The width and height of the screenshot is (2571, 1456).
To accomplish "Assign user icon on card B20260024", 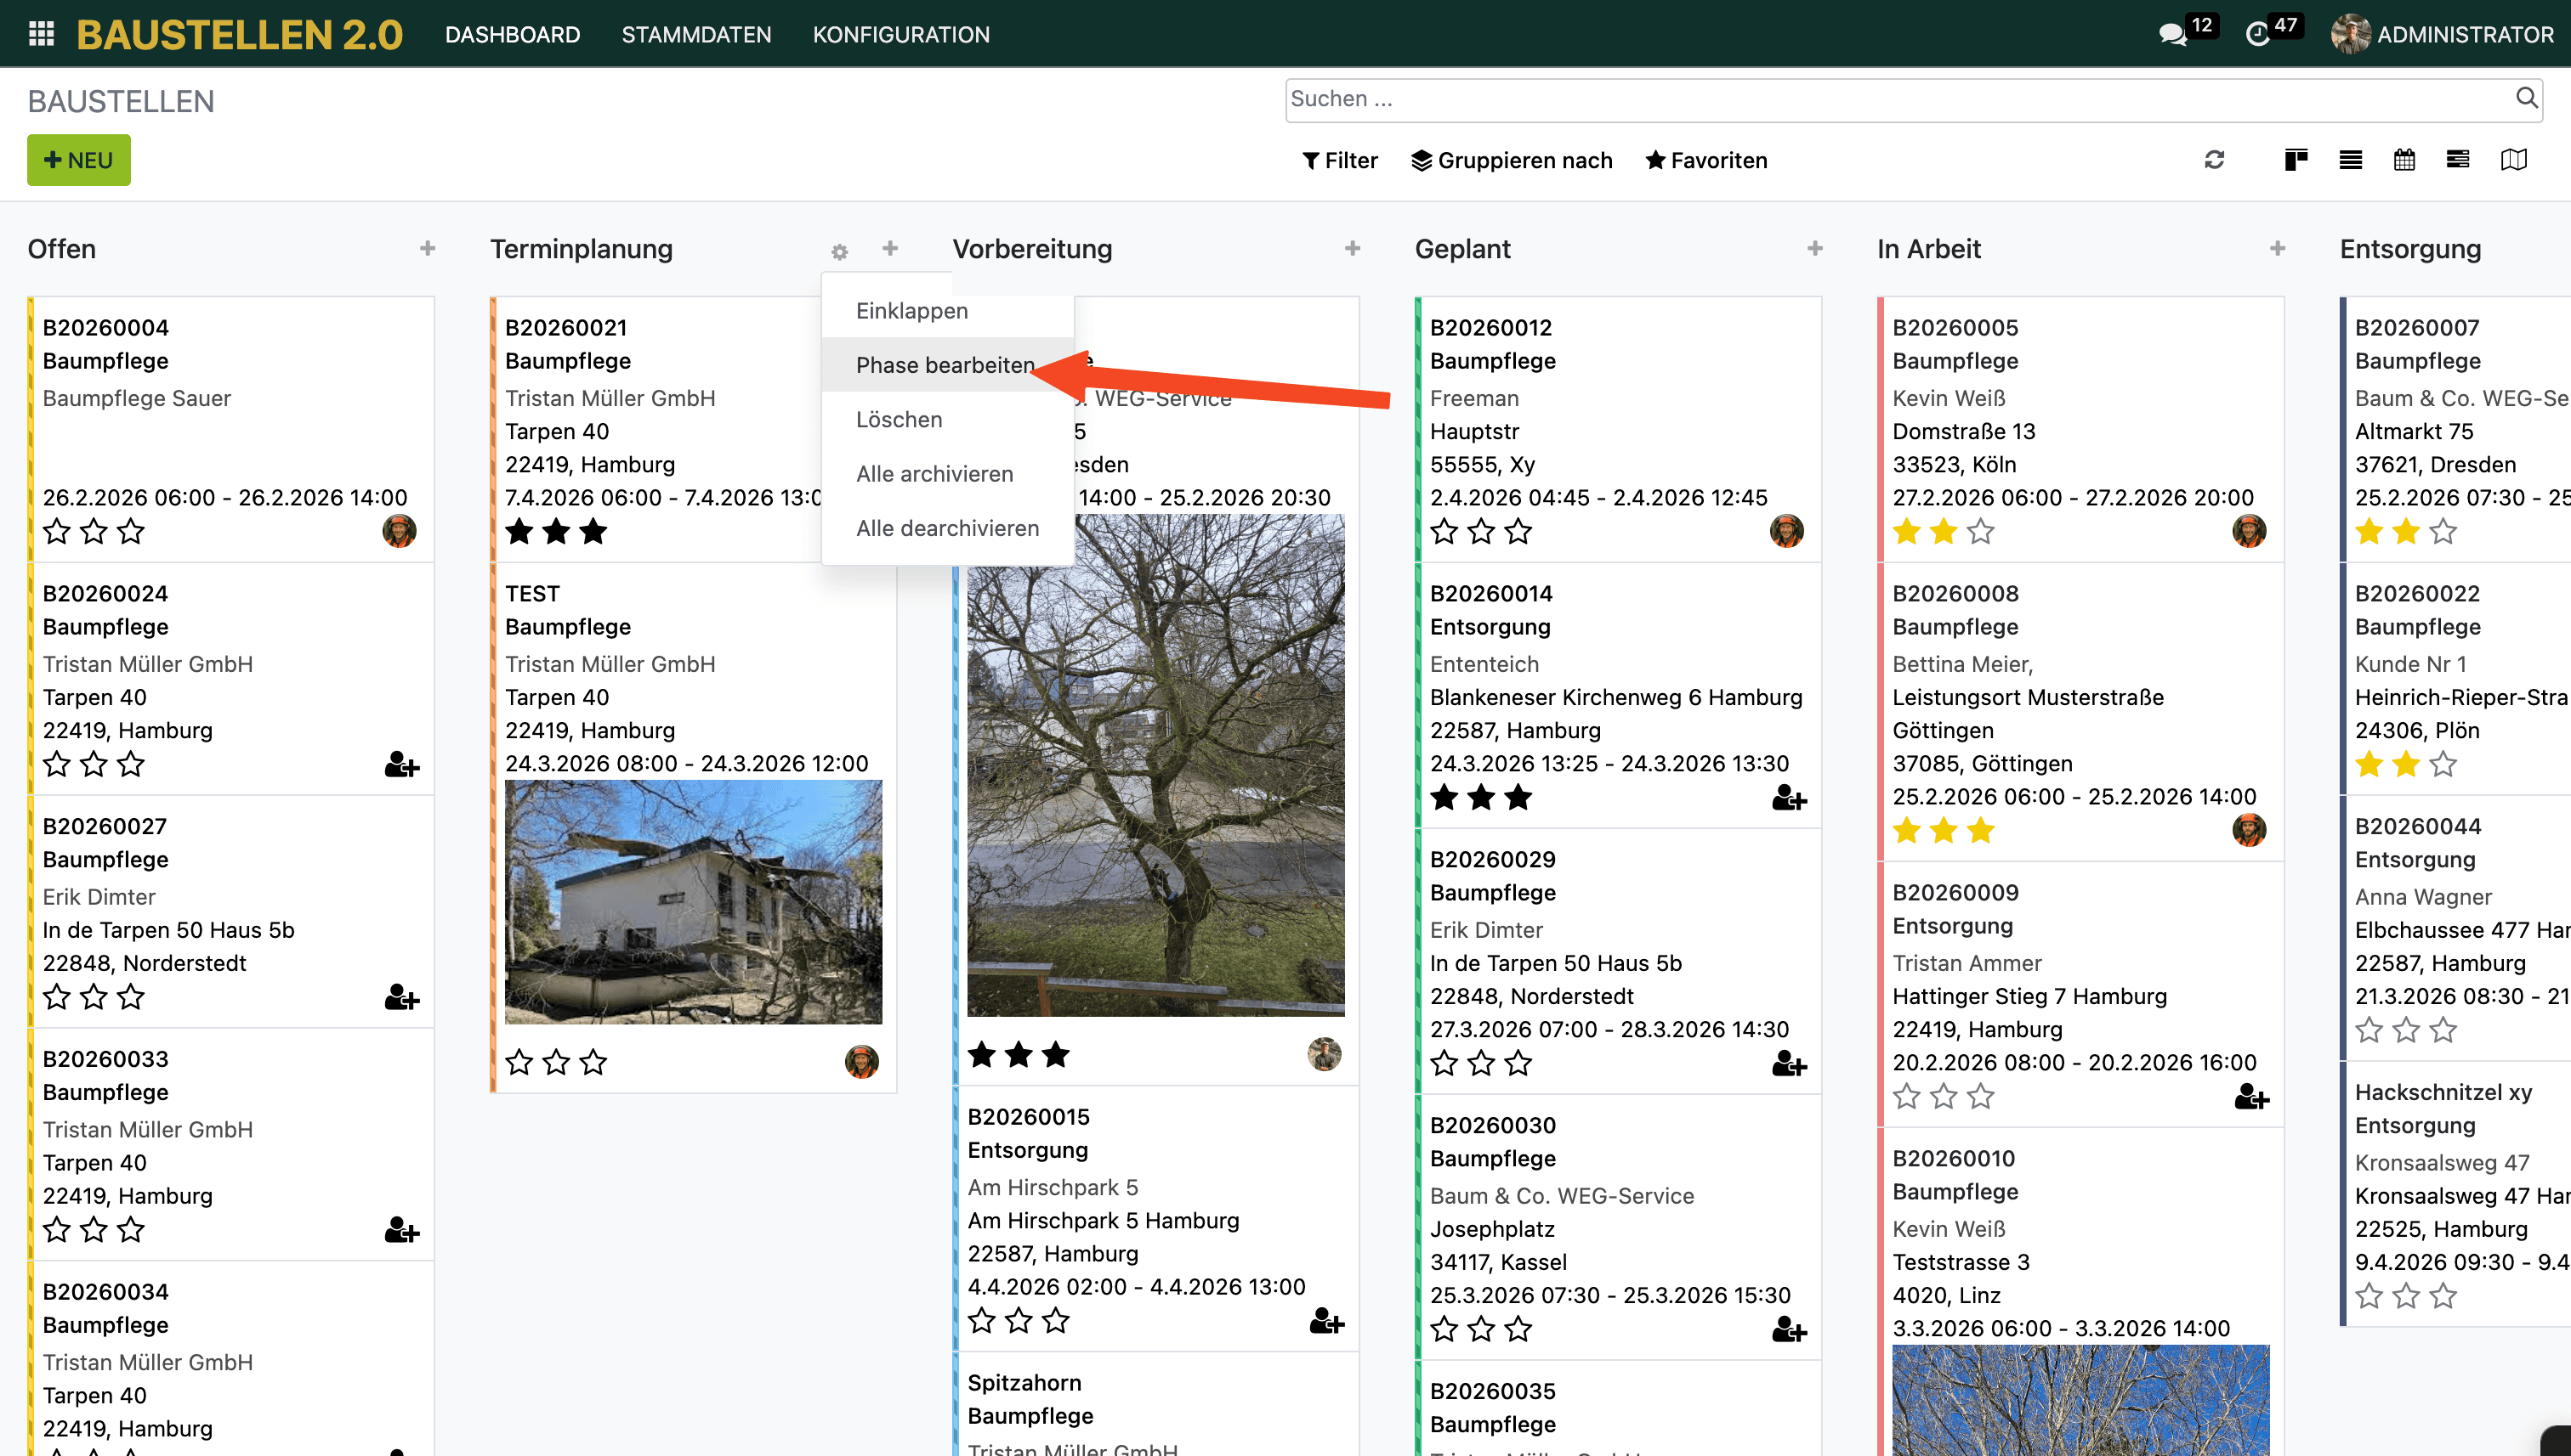I will click(401, 765).
